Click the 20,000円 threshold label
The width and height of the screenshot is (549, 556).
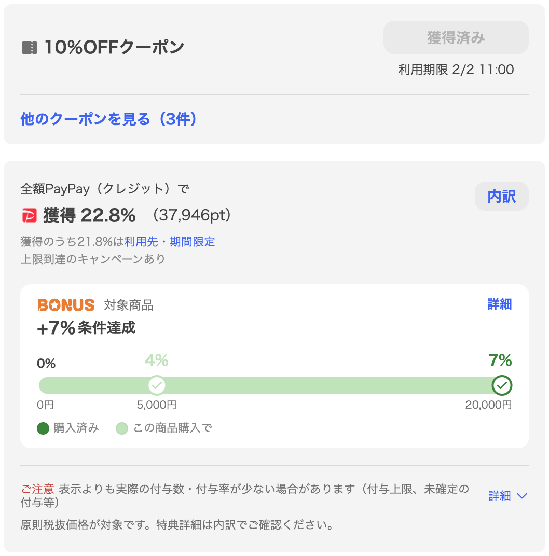[x=488, y=405]
